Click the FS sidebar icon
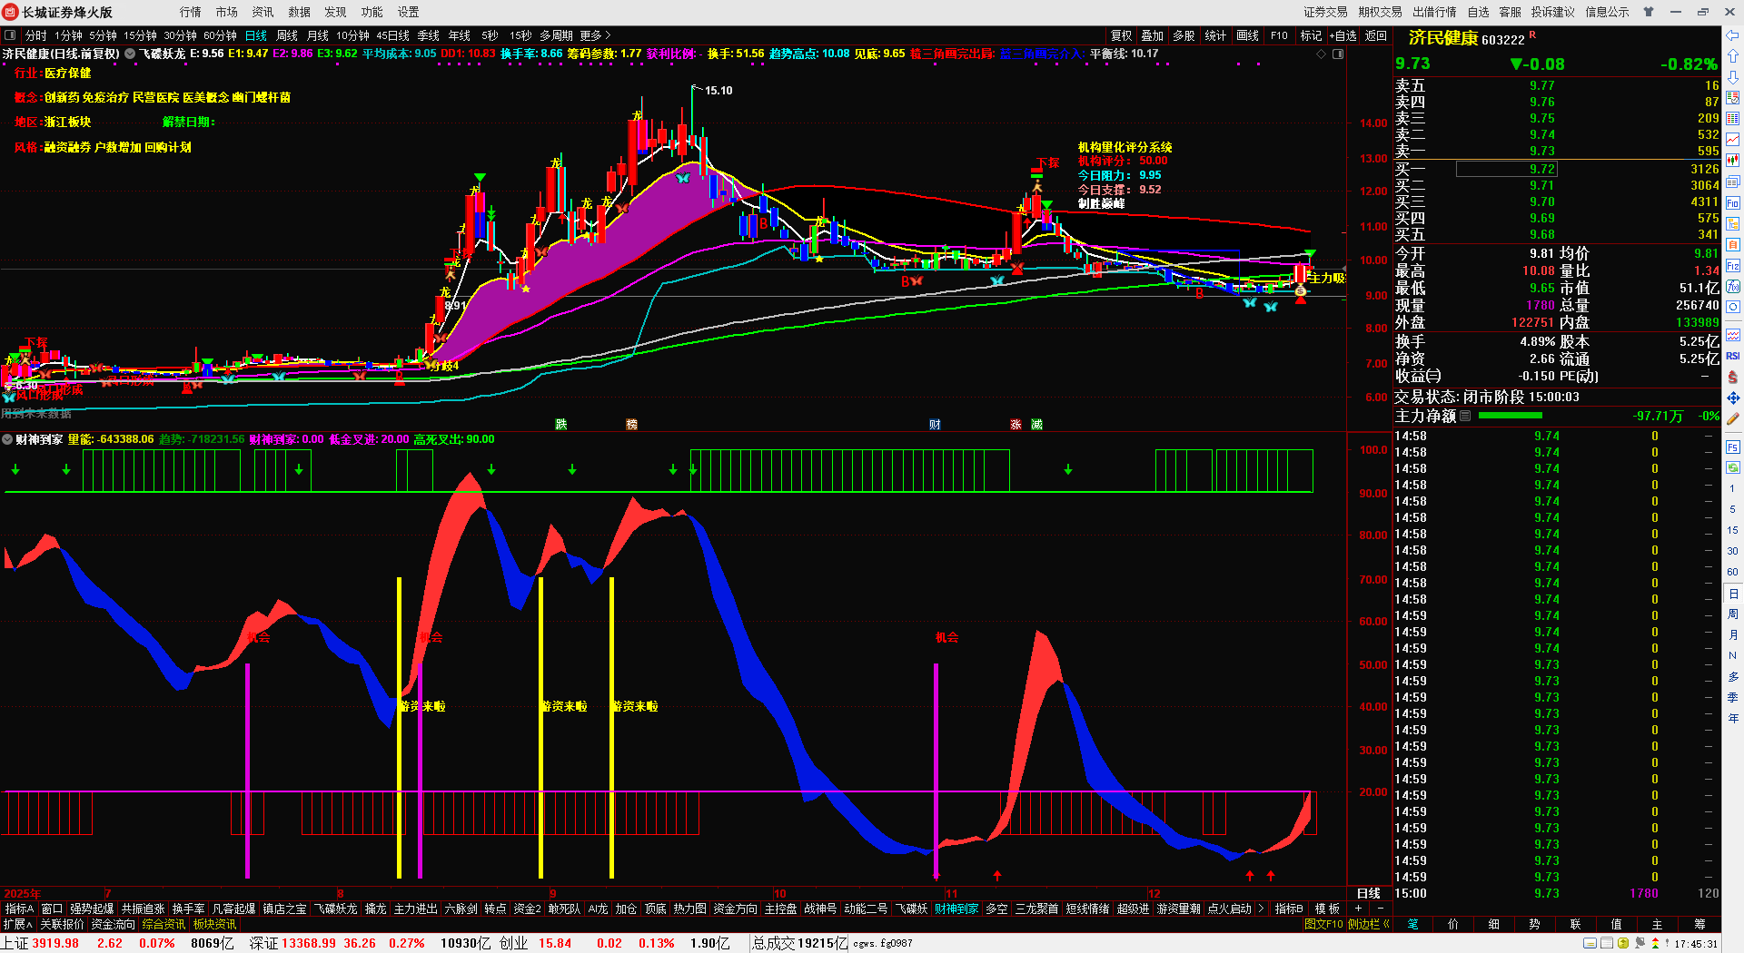The height and width of the screenshot is (953, 1744). click(x=1733, y=447)
